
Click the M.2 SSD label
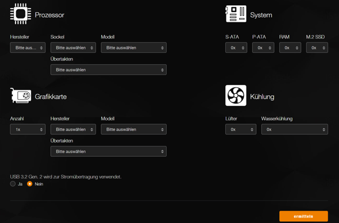click(x=315, y=37)
